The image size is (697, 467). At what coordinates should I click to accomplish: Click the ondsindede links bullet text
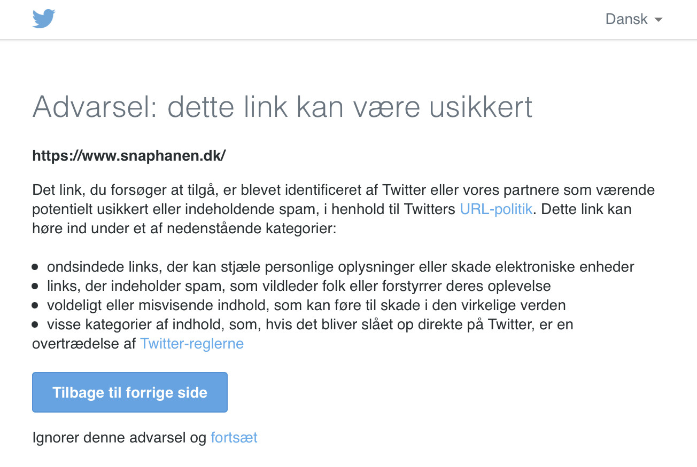coord(340,266)
